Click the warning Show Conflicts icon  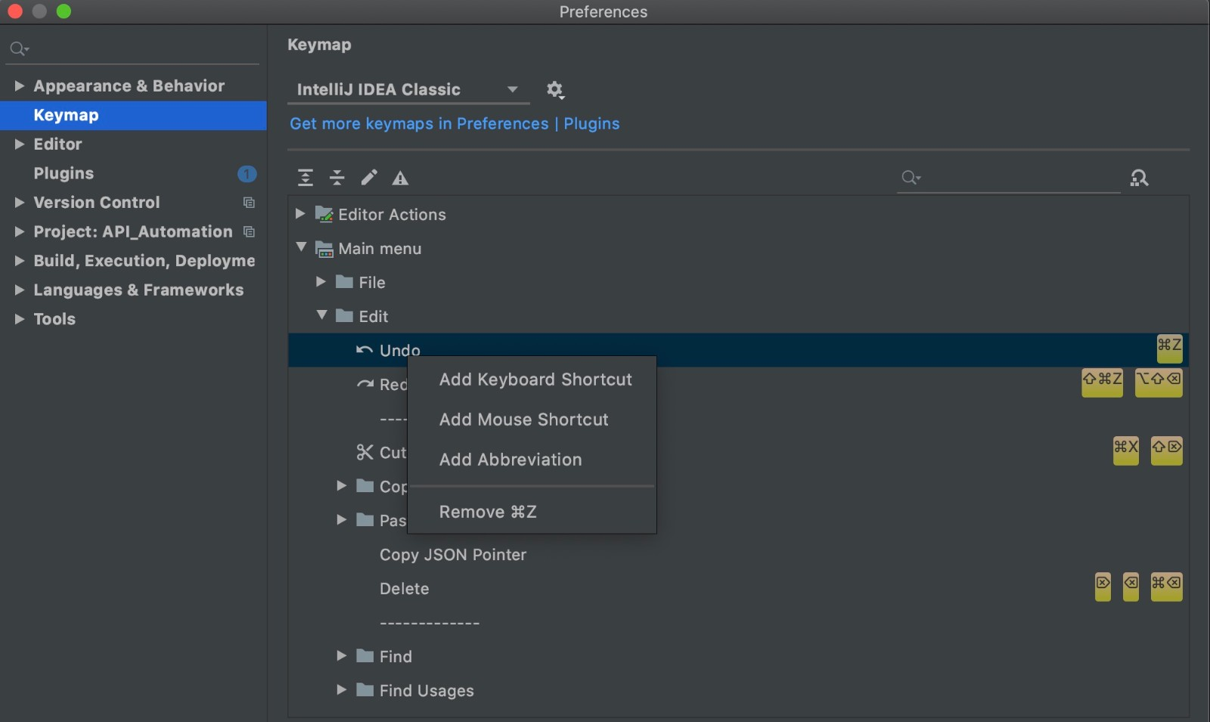pyautogui.click(x=400, y=178)
